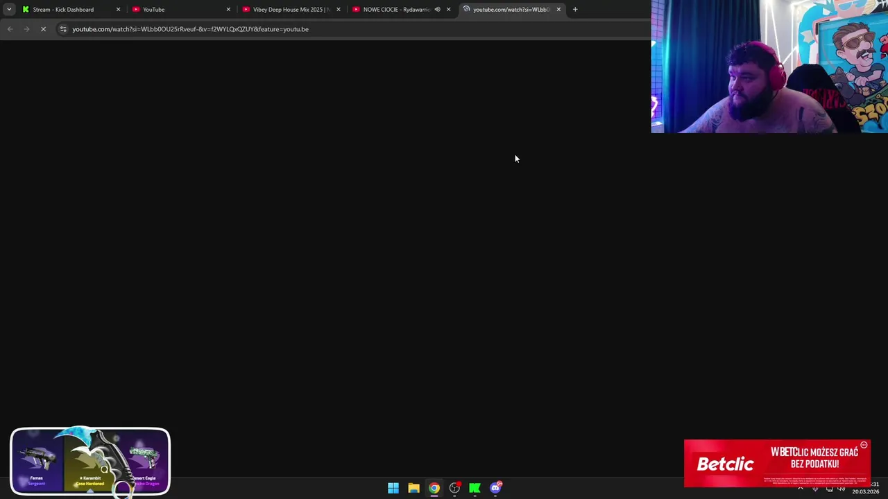888x499 pixels.
Task: Open OBS Studio from the taskbar
Action: (454, 488)
